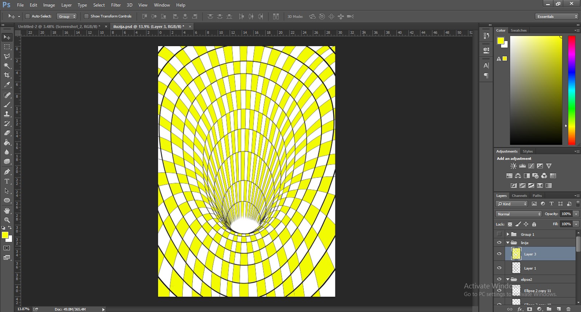Image resolution: width=581 pixels, height=312 pixels.
Task: Open Fill slider dropdown arrow
Action: click(x=576, y=224)
